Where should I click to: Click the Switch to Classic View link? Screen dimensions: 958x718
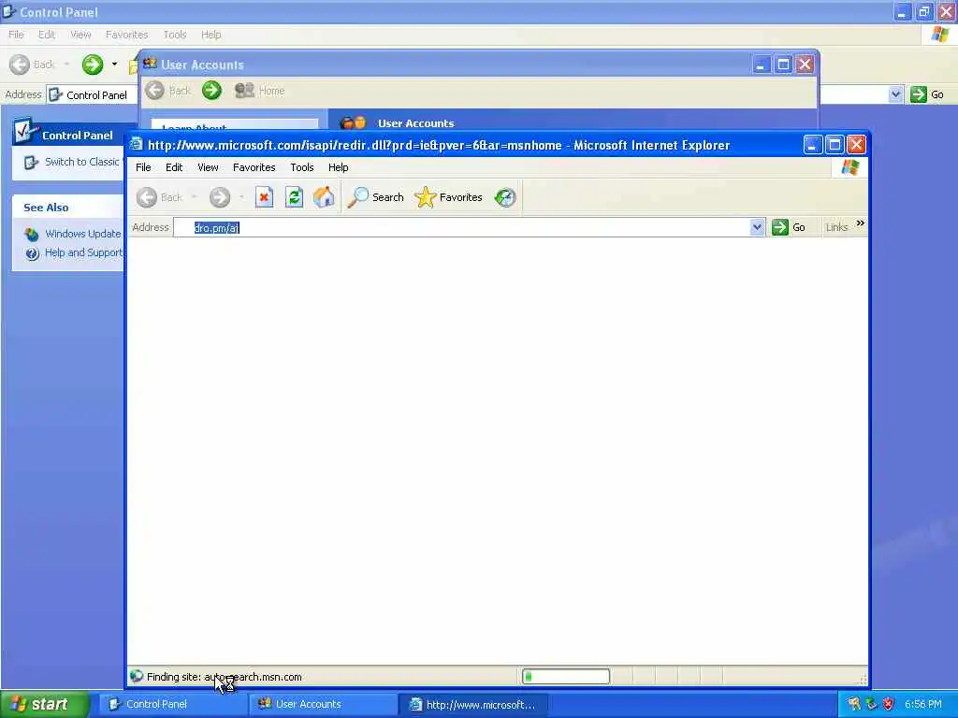(x=82, y=162)
